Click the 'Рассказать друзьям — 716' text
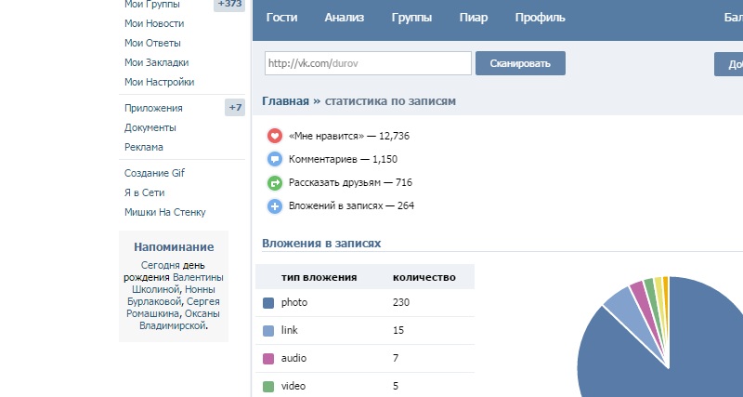Screen dimensions: 743x397 point(351,182)
